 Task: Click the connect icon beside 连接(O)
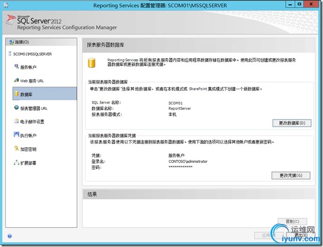pos(11,42)
